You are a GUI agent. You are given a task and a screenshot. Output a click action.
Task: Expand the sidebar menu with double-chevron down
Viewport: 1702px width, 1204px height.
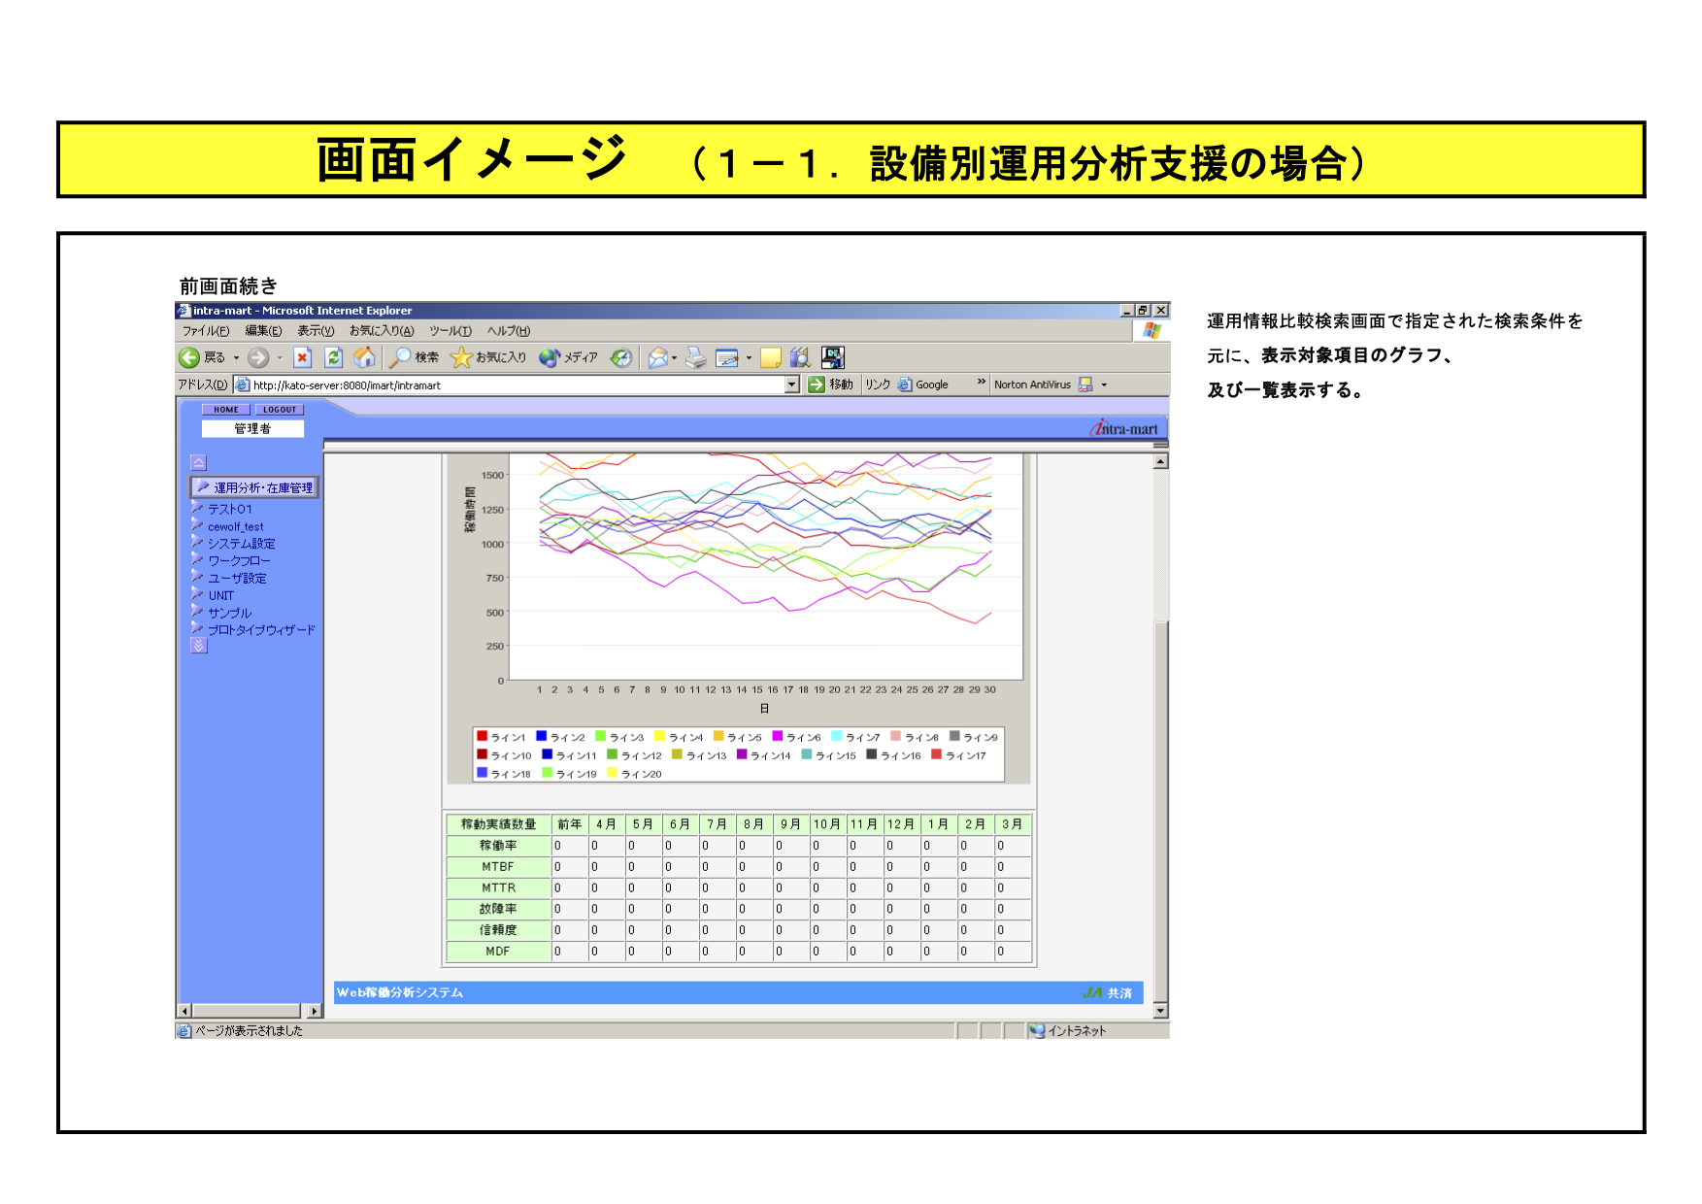point(199,646)
